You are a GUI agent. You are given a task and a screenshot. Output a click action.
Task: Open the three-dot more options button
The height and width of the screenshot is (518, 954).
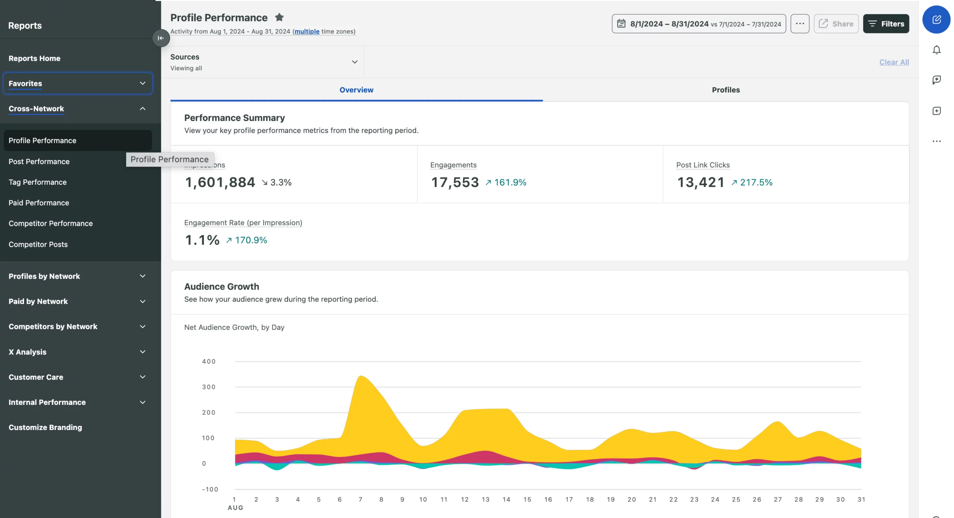[x=799, y=24]
